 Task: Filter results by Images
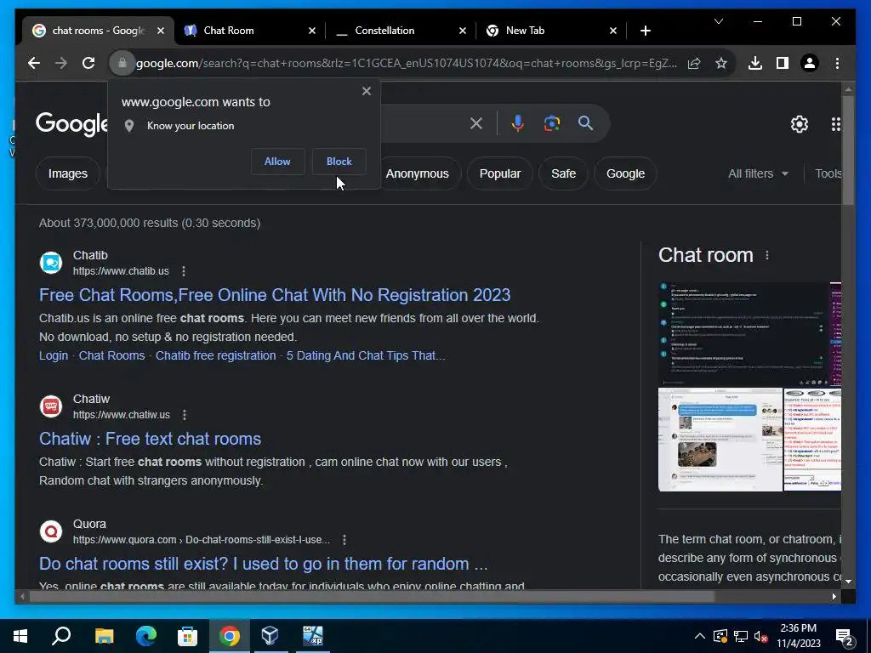(x=68, y=173)
